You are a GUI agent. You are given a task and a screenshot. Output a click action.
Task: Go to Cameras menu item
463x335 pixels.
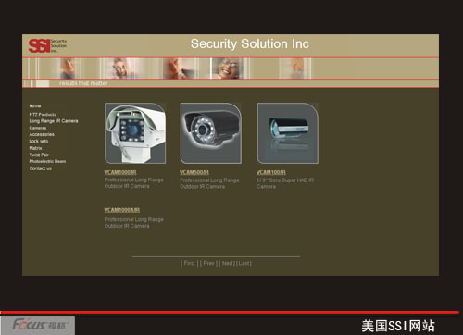(38, 128)
